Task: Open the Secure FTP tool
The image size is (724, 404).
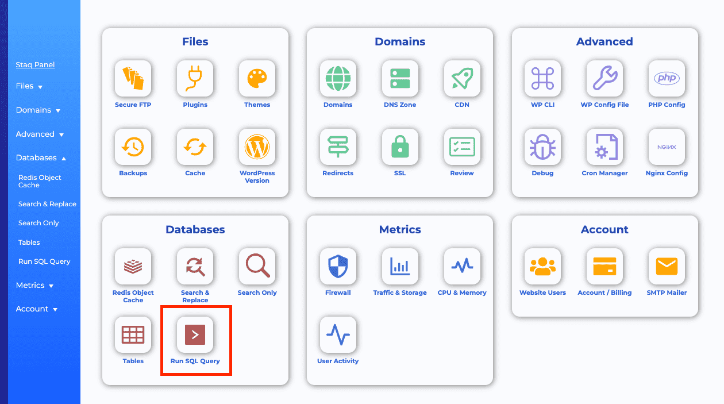Action: click(x=133, y=79)
